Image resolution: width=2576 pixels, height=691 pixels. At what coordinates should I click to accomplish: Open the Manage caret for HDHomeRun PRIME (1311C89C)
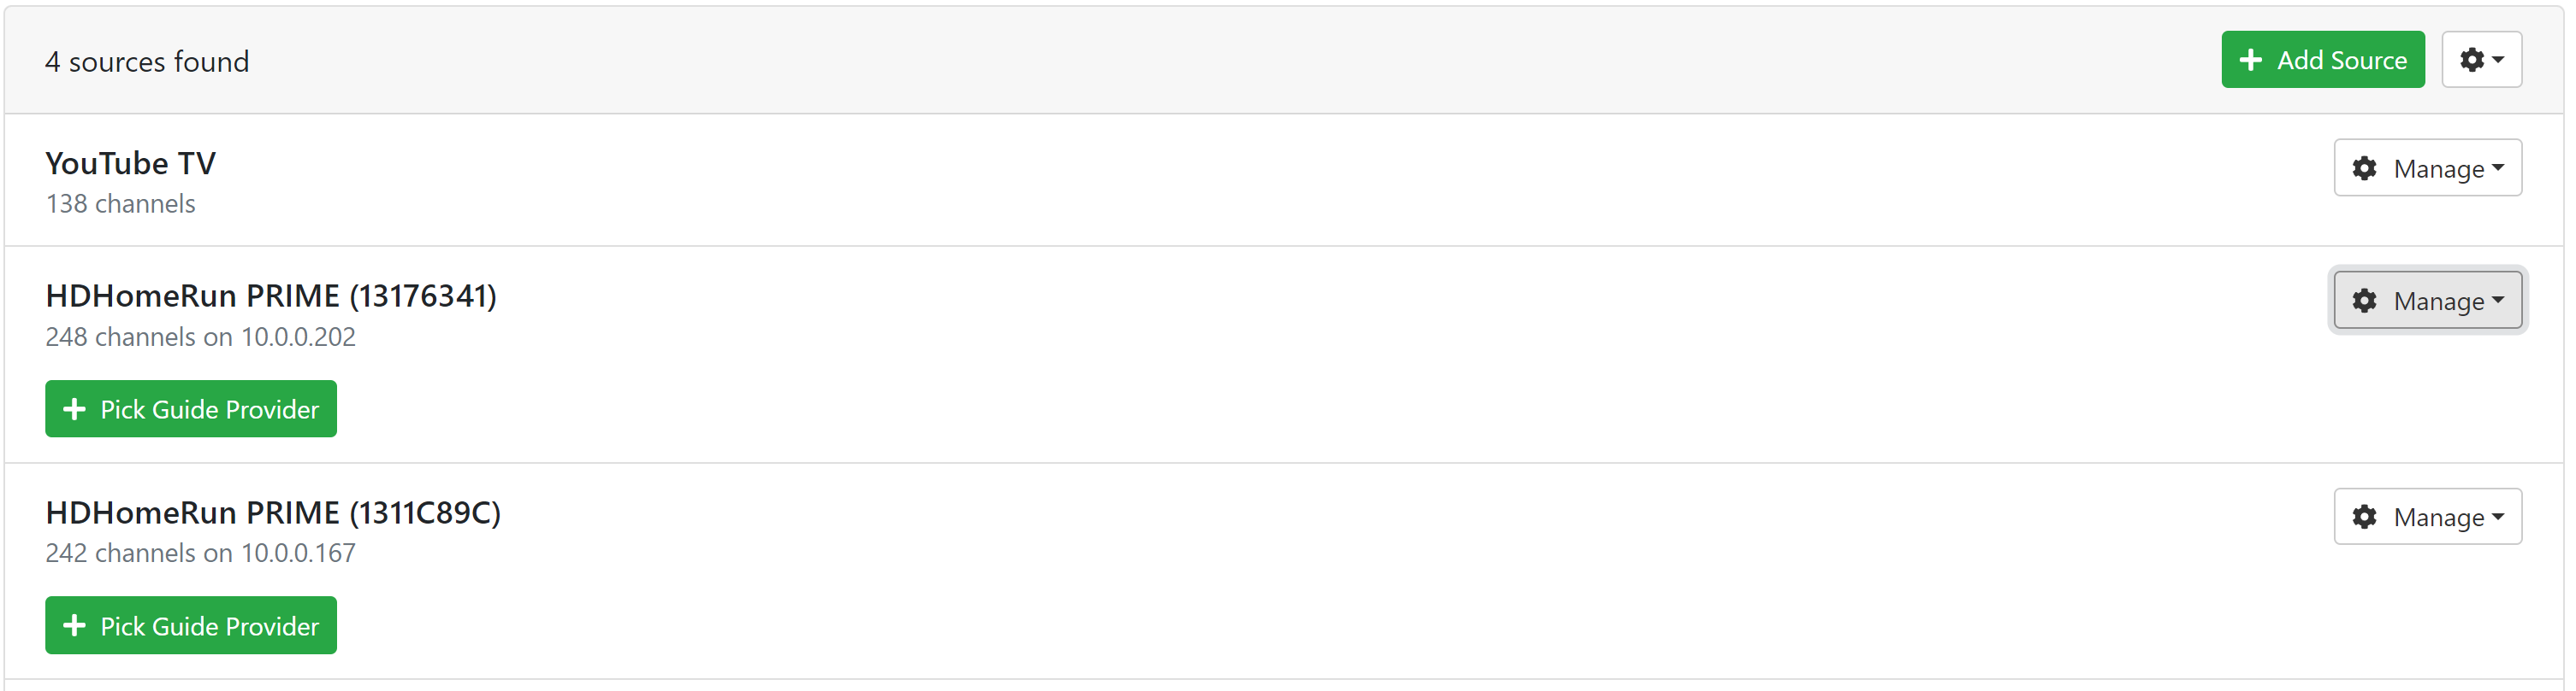2498,518
